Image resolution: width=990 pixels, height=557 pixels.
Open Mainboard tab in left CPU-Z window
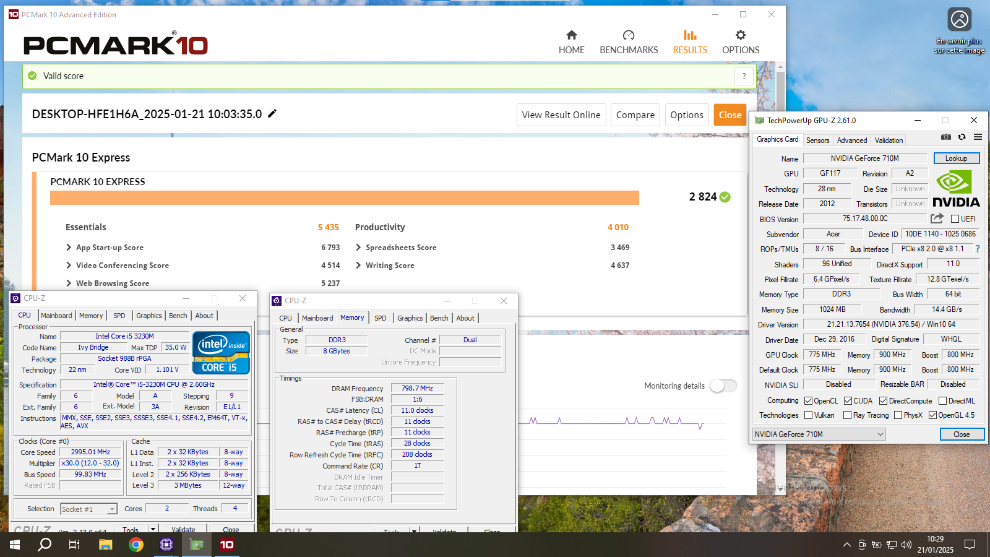pos(56,316)
